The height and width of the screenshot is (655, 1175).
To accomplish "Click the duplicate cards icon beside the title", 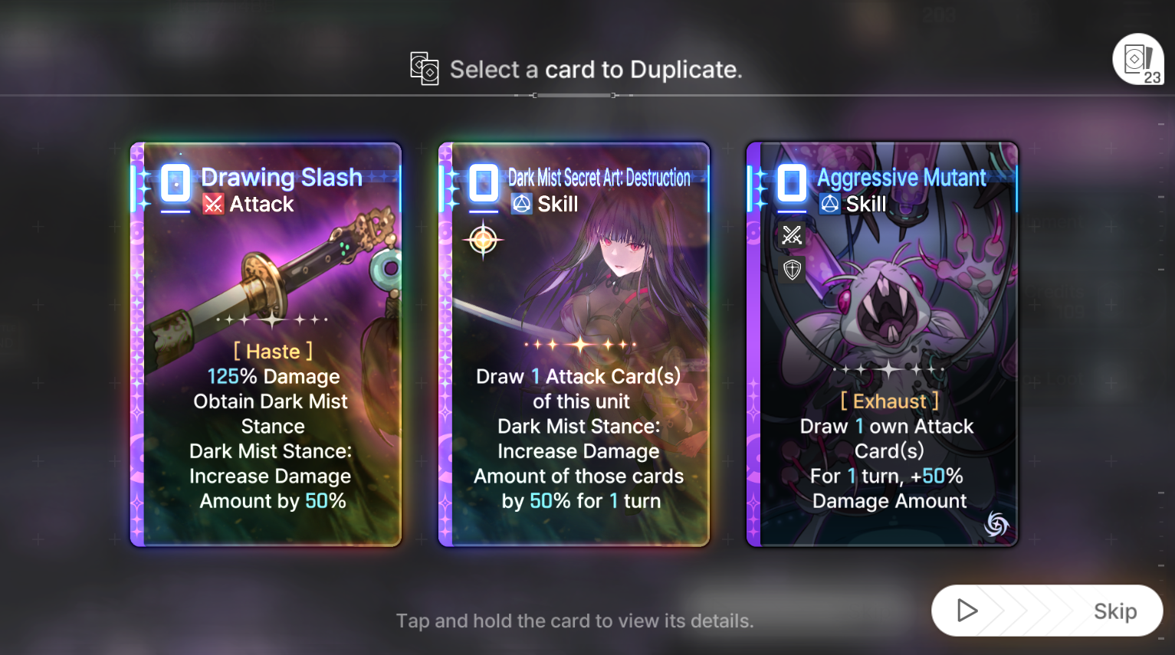I will 424,69.
